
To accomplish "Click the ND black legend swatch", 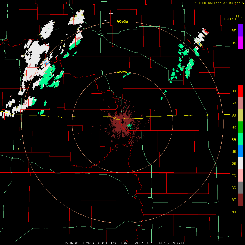I will (240, 212).
